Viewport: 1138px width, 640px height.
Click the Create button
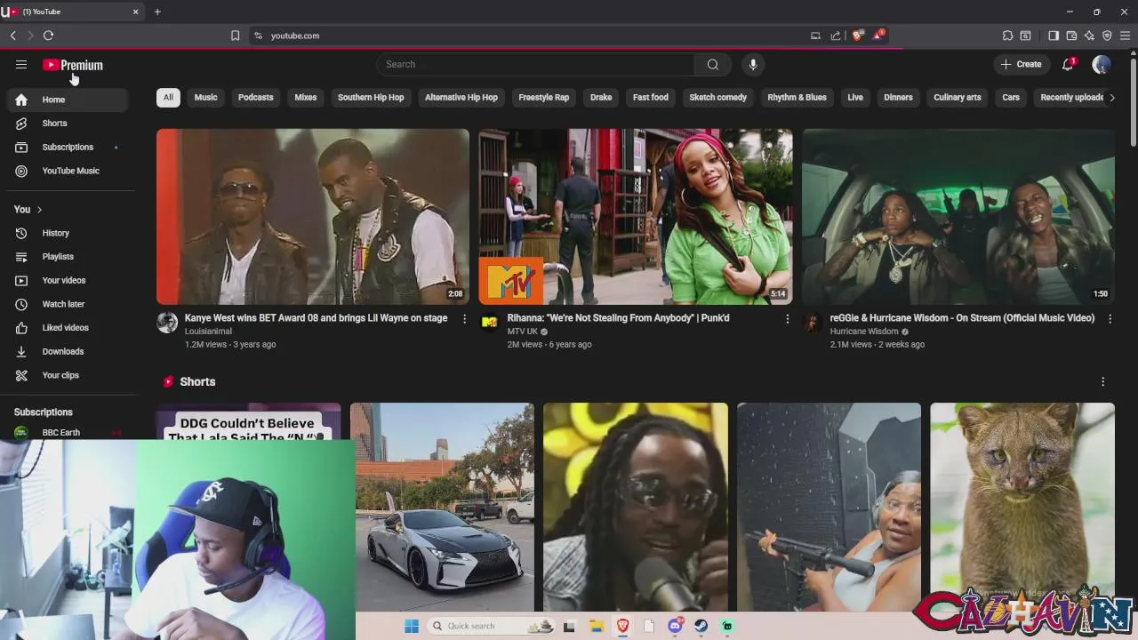point(1021,64)
